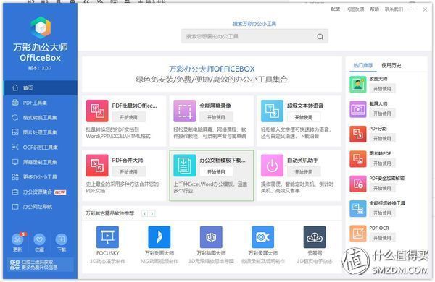Screen dimensions: 435x282
Task: Open the PDF OCR icon
Action: [358, 234]
